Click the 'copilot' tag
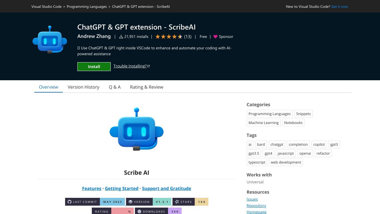 [x=319, y=144]
